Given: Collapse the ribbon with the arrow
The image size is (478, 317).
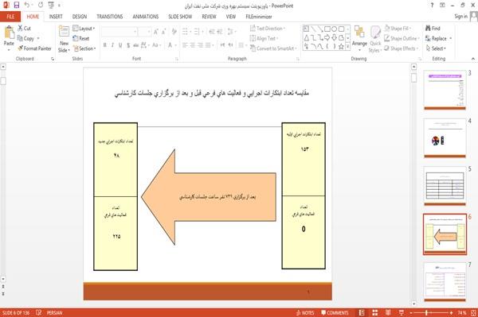Looking at the screenshot, I should 473,59.
